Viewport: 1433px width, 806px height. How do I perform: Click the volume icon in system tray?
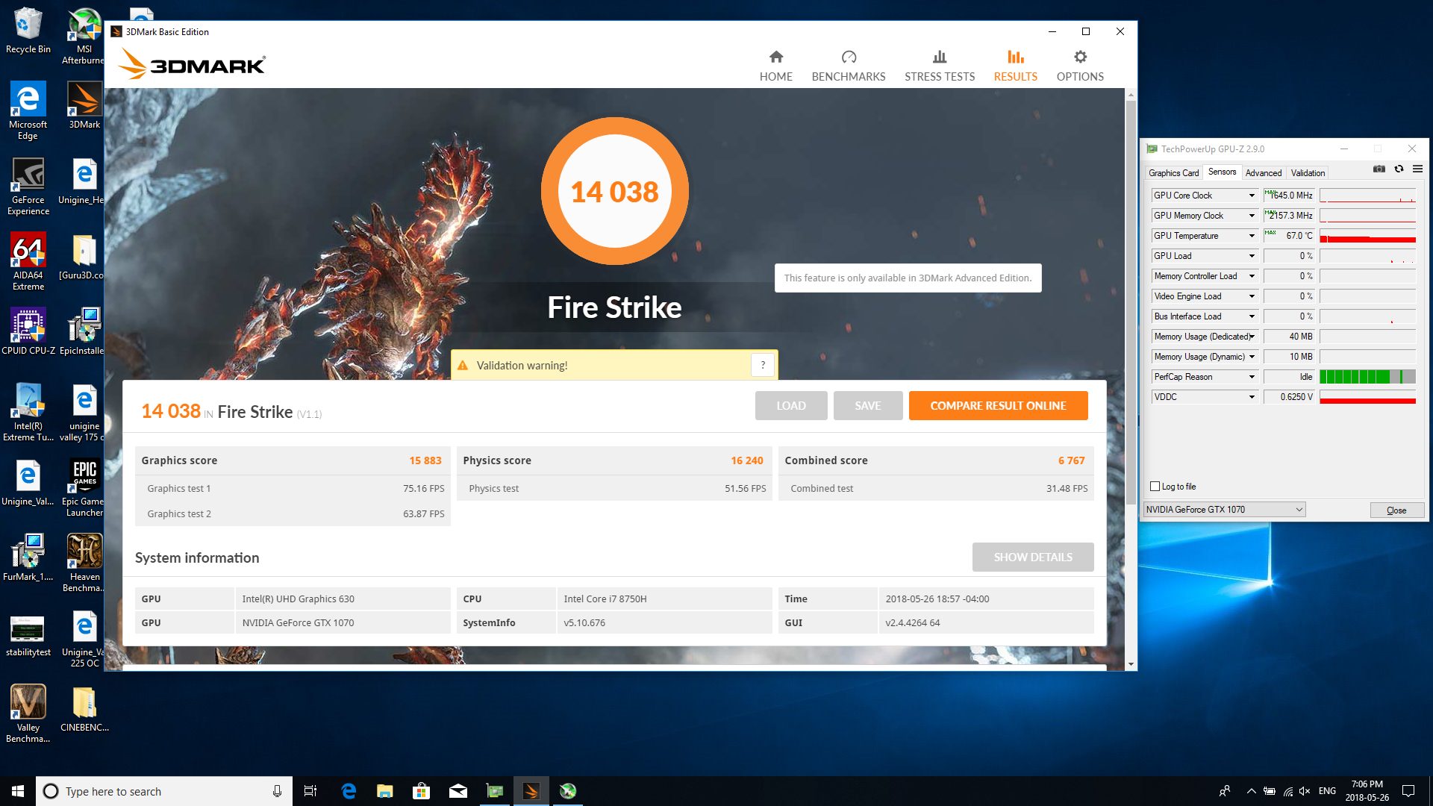click(1304, 791)
